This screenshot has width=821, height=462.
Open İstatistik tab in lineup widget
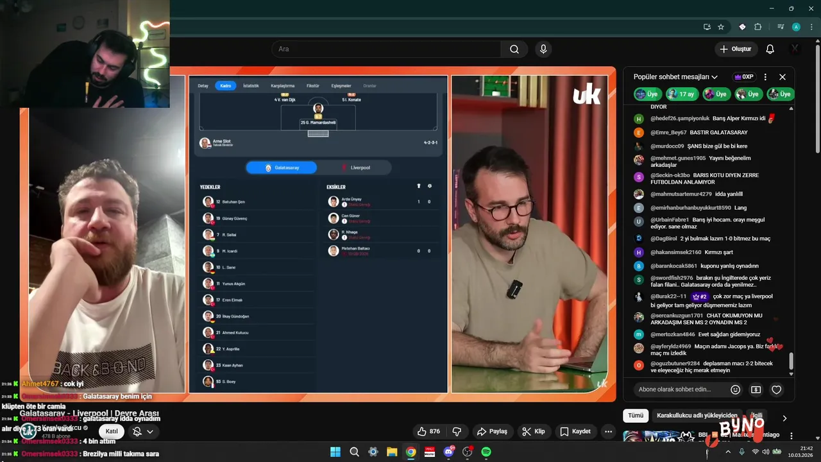[251, 85]
